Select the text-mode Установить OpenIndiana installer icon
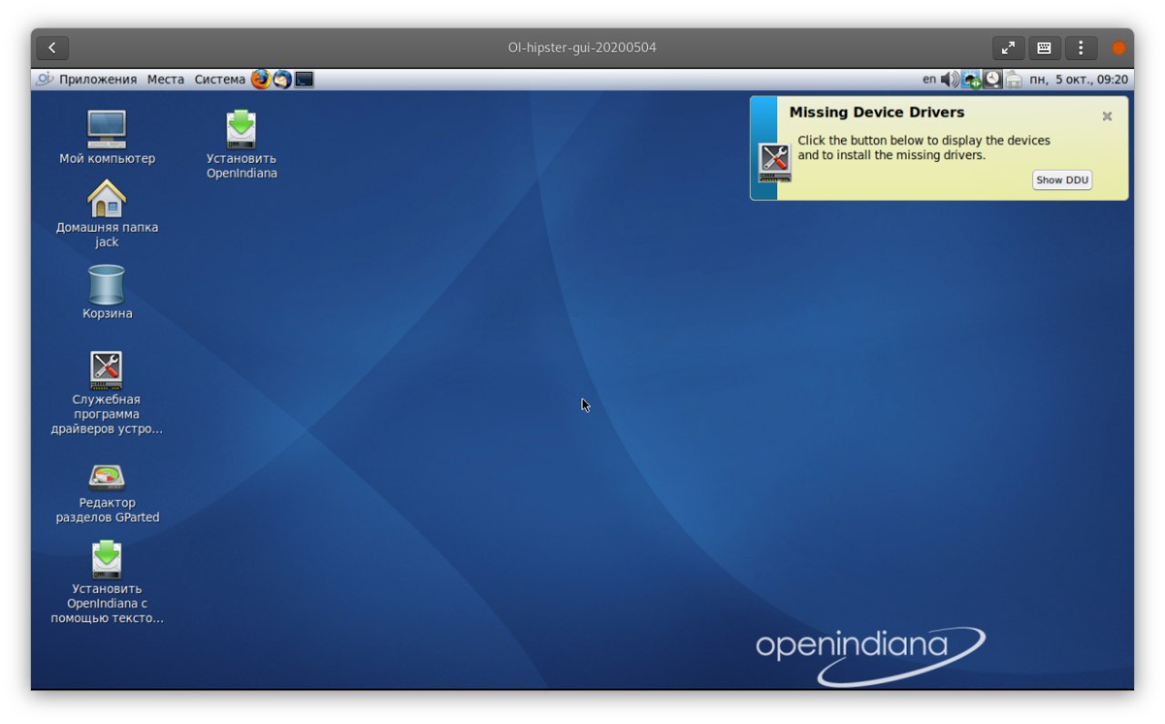Image resolution: width=1165 pixels, height=724 pixels. point(106,559)
